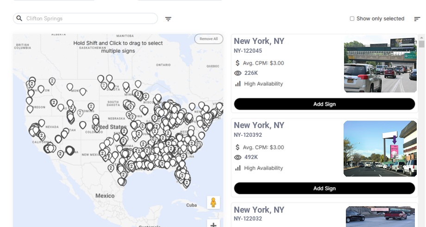Open the sort order icon
The height and width of the screenshot is (227, 426).
pyautogui.click(x=417, y=19)
